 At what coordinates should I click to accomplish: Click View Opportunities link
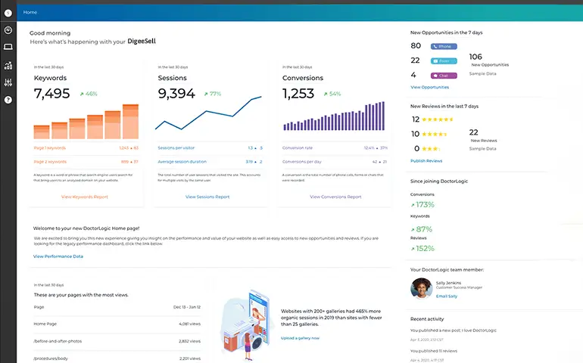pos(429,87)
